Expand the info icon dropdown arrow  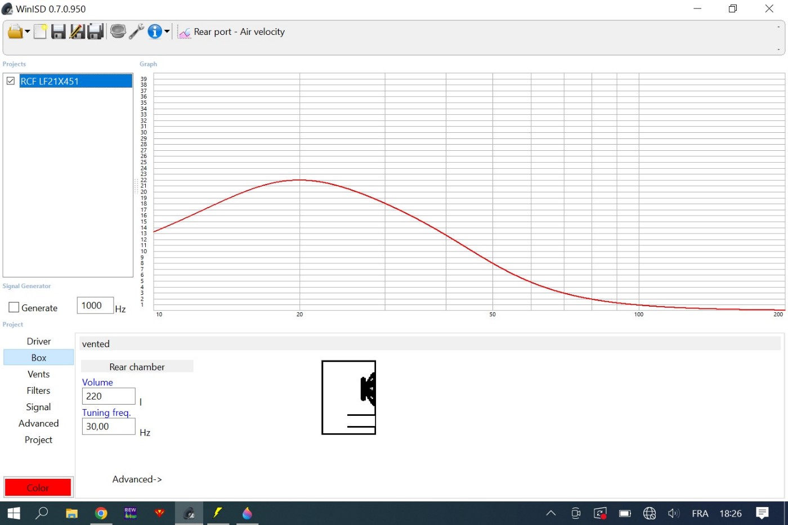pos(167,32)
